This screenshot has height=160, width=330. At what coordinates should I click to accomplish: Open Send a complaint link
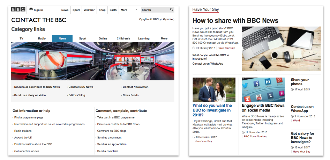pyautogui.click(x=108, y=151)
